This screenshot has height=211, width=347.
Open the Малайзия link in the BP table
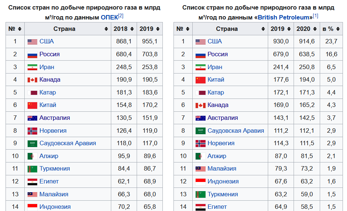click(222, 169)
